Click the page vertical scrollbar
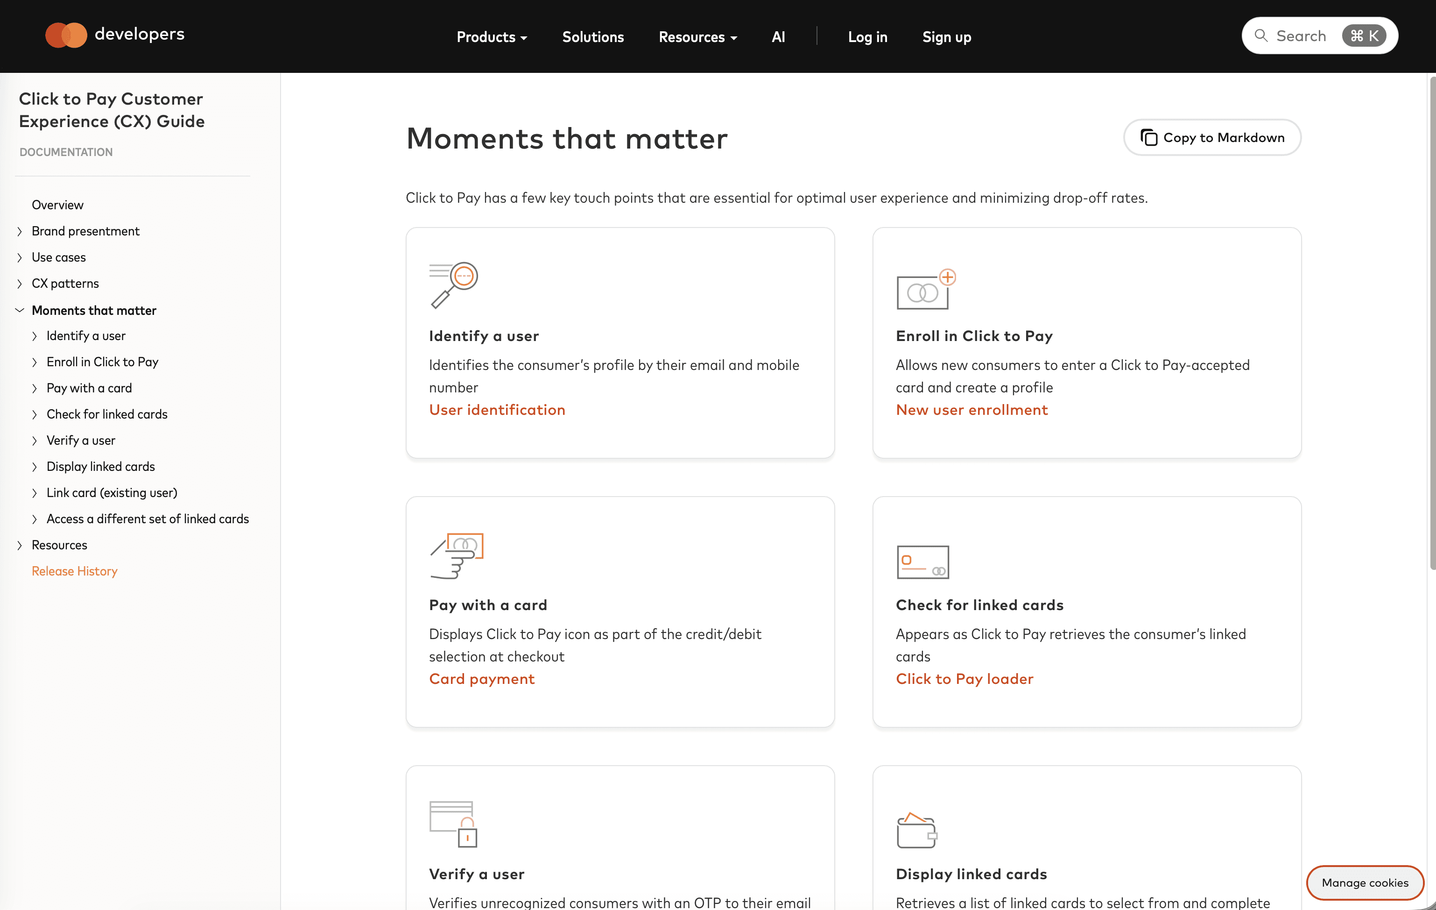Viewport: 1436px width, 910px height. (x=1431, y=322)
